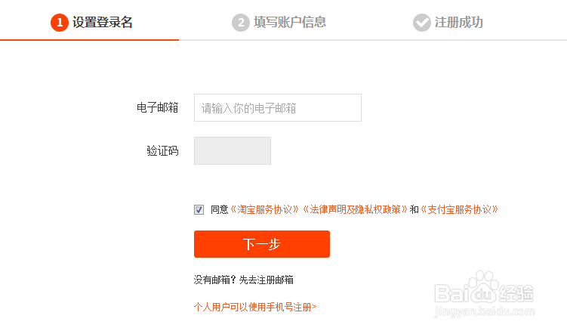Click the gray checkmark icon for step three
Image resolution: width=567 pixels, height=331 pixels.
(x=421, y=23)
